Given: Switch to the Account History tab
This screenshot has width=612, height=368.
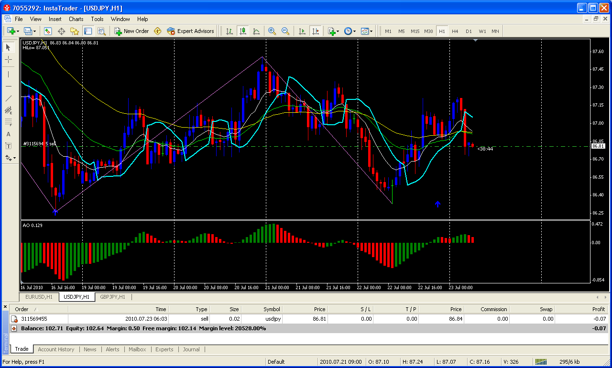Looking at the screenshot, I should tap(56, 349).
